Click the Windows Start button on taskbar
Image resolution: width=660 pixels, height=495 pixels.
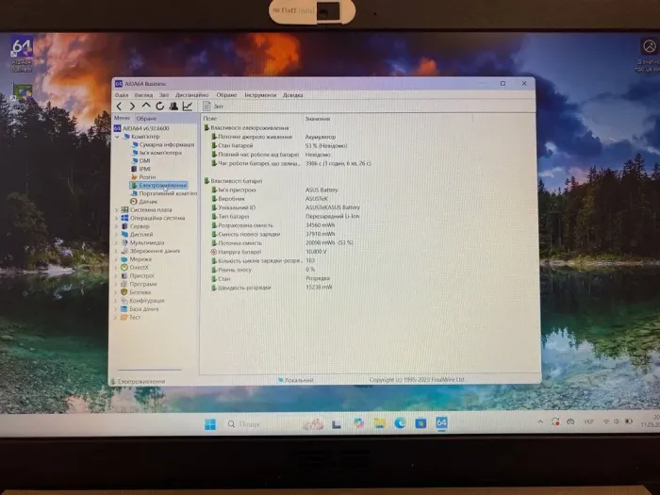210,423
